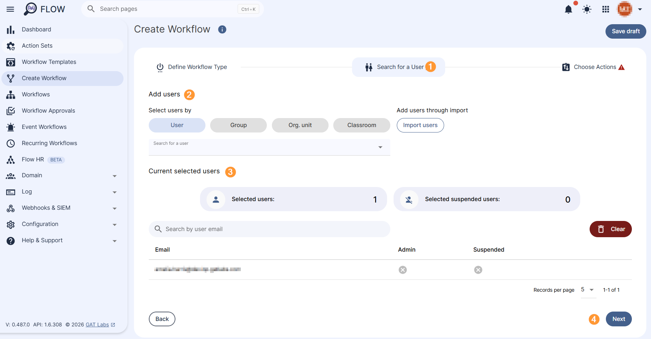
Task: Select the Classroom filter chip
Action: pos(362,125)
